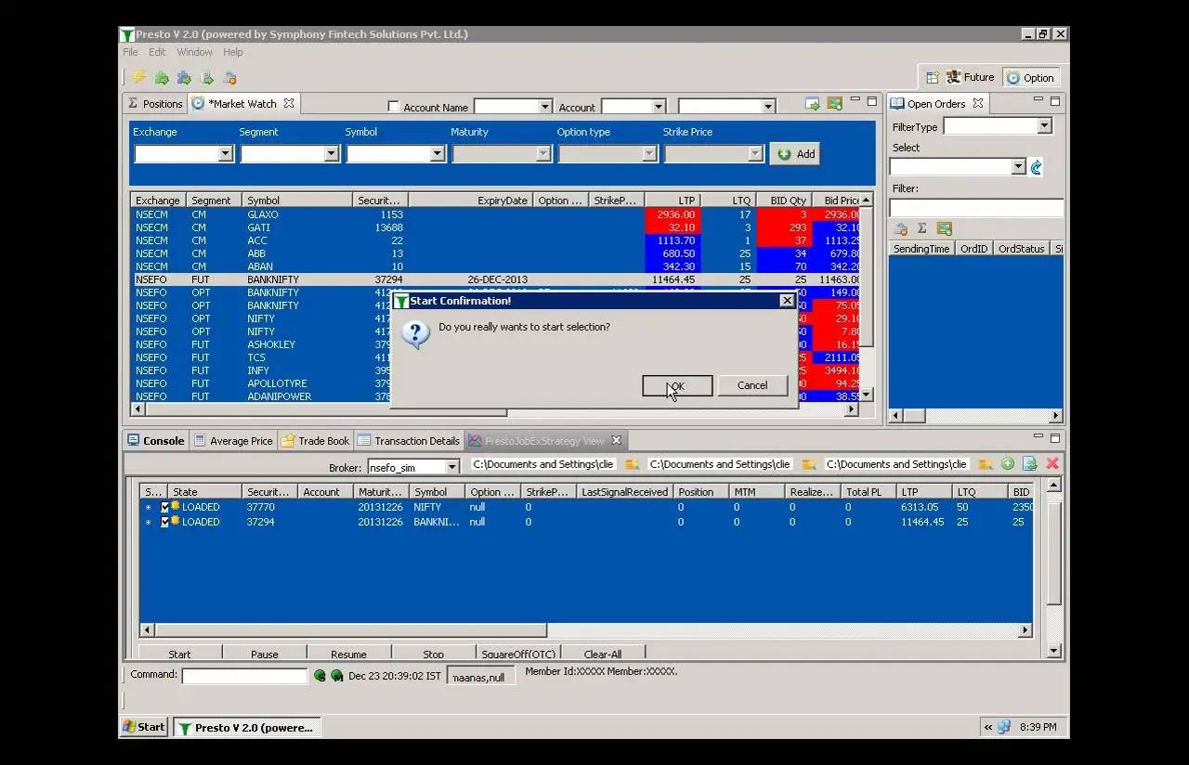Click the third folder icon in strategy view
Image resolution: width=1189 pixels, height=765 pixels.
click(986, 464)
